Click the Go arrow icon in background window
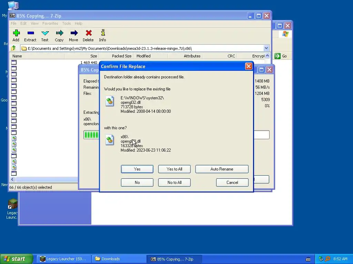 pos(278,56)
